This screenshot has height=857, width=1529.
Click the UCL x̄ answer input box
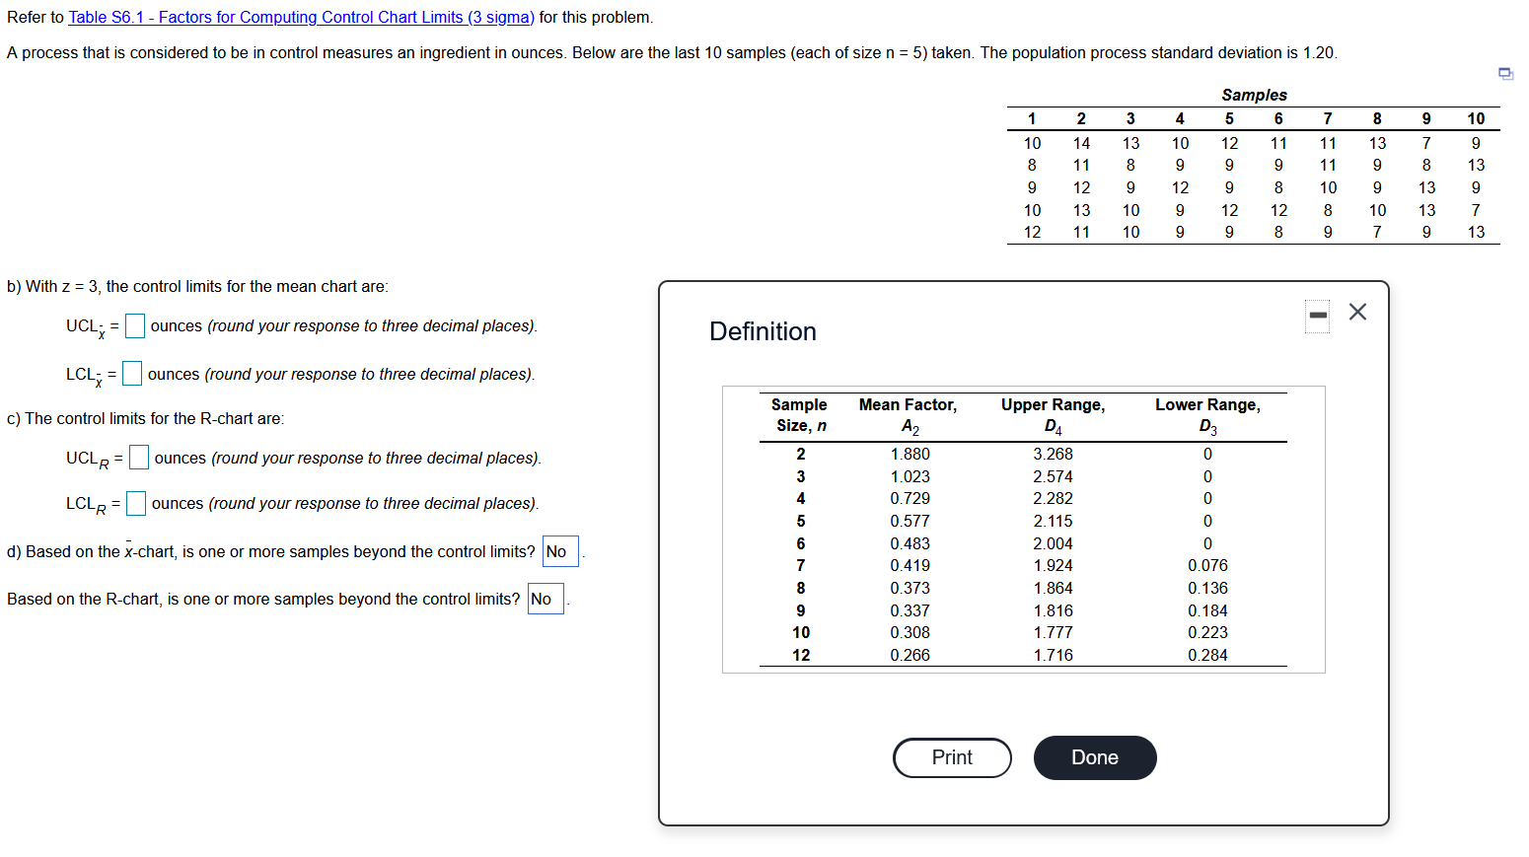tap(134, 325)
